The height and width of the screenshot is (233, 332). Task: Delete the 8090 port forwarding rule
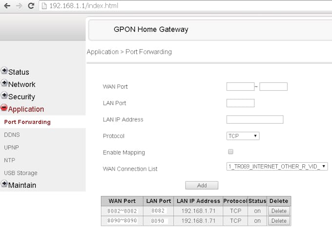pos(279,221)
